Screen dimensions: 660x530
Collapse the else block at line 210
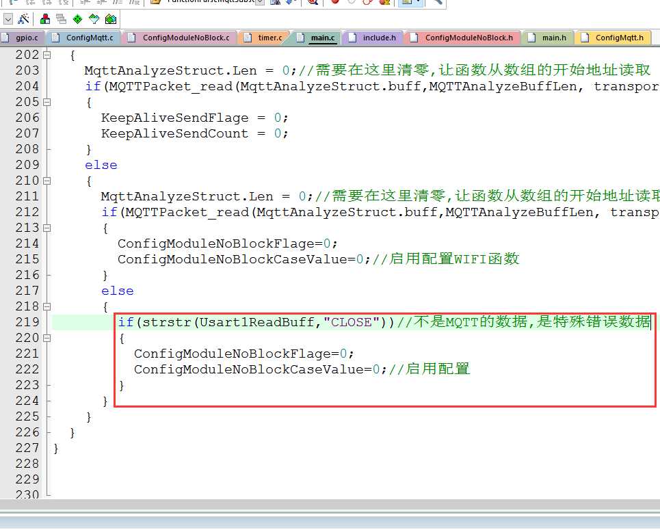pyautogui.click(x=47, y=181)
